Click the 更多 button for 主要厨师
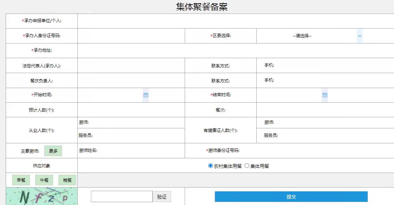 pyautogui.click(x=53, y=151)
